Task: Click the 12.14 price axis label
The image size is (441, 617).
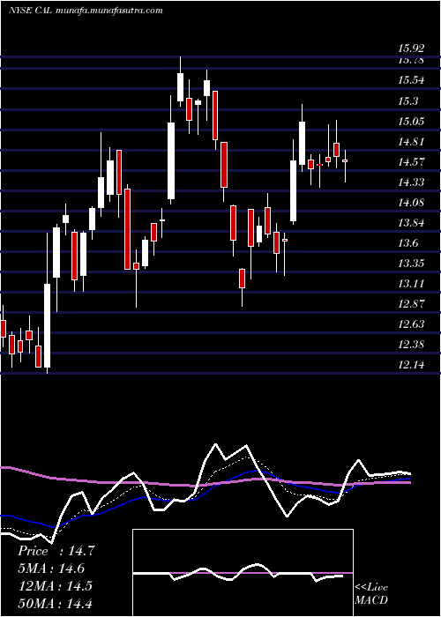Action: (411, 365)
